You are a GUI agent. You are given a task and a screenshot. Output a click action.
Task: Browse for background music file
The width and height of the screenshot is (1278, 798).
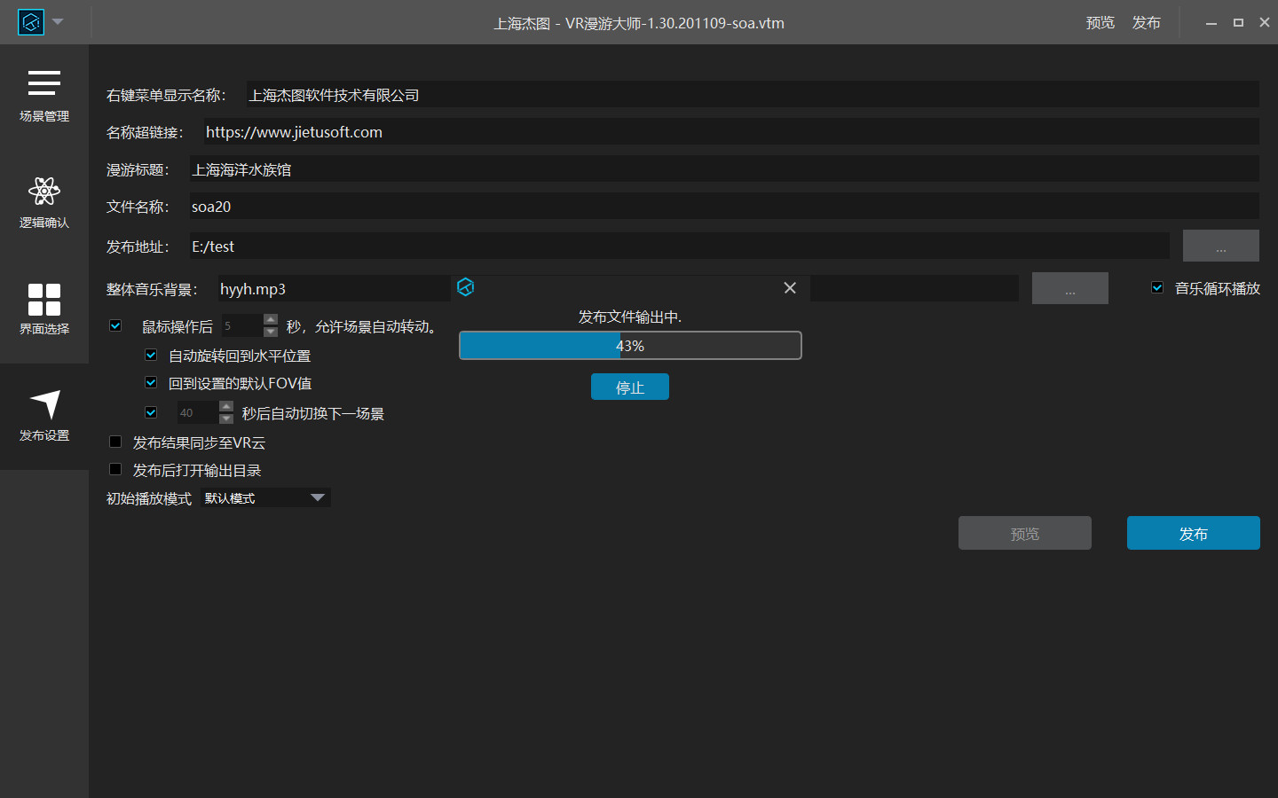point(1069,289)
